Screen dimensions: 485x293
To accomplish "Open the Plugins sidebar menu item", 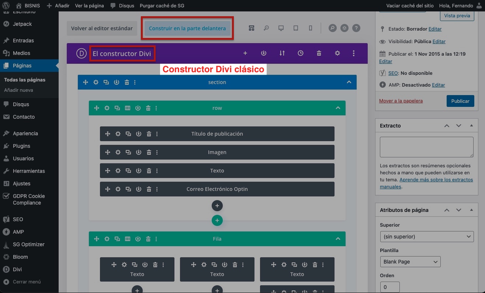I will coord(21,146).
